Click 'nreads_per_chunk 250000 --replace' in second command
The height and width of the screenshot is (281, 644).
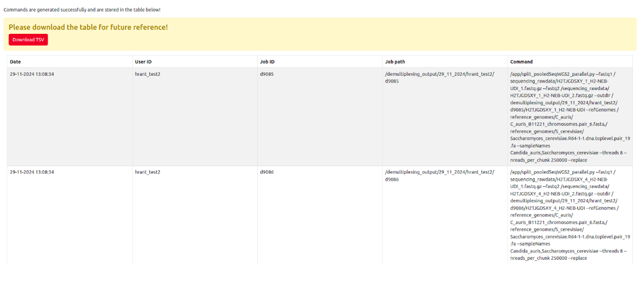tap(548, 258)
